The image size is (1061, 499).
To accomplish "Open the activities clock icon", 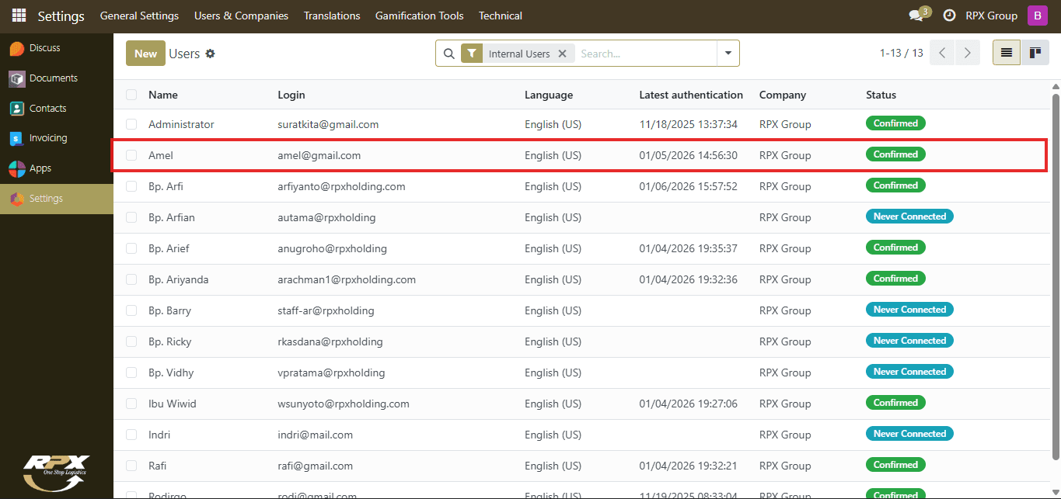I will (949, 16).
